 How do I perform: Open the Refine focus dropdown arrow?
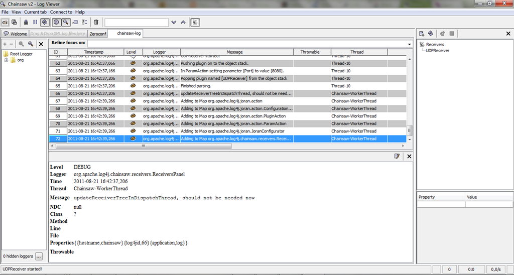pyautogui.click(x=410, y=44)
